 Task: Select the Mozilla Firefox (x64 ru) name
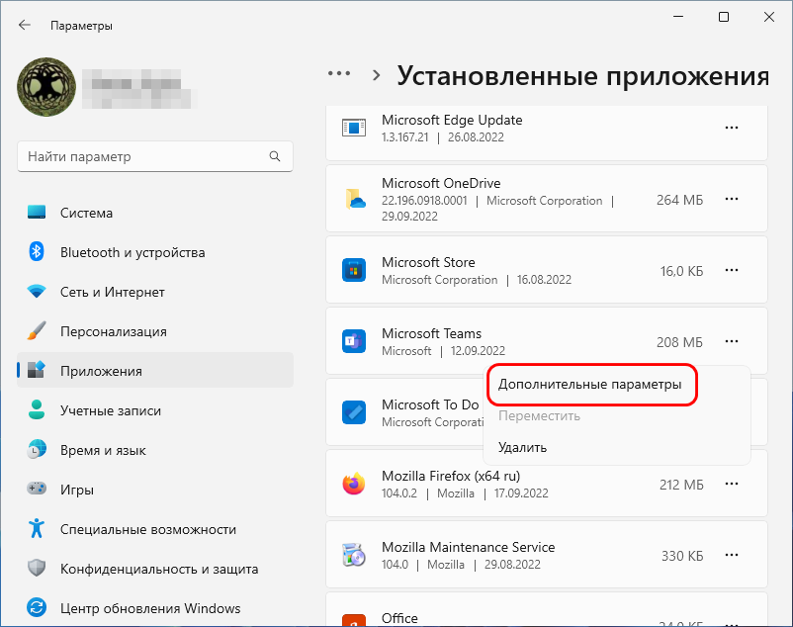[x=451, y=477]
